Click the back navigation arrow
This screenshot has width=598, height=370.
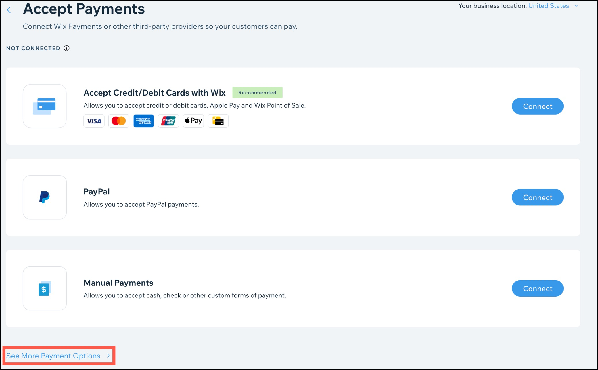pyautogui.click(x=9, y=9)
